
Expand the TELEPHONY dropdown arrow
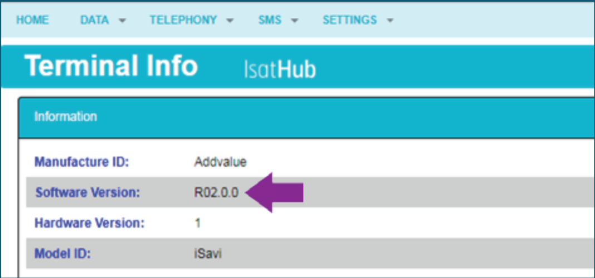230,21
